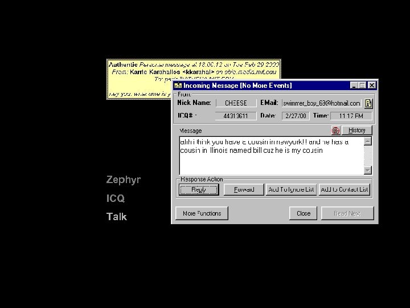
Task: Click the yellow Zephyr message window
Action: click(140, 79)
